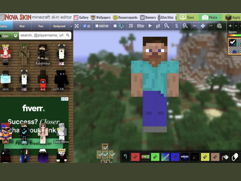Viewport: 241px width, 181px height.
Task: Select the black pencil tool
Action: click(x=195, y=157)
